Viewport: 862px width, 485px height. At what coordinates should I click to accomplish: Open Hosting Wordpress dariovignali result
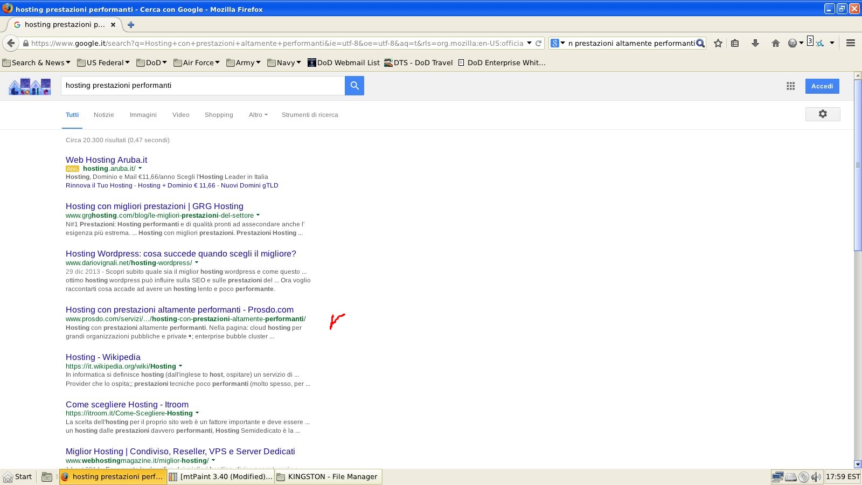[181, 253]
